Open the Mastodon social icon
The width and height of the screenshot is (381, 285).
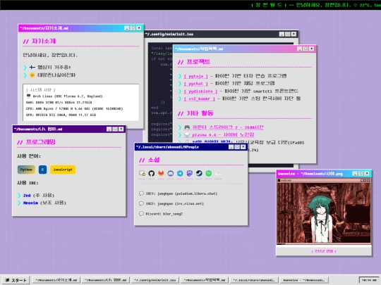190,173
